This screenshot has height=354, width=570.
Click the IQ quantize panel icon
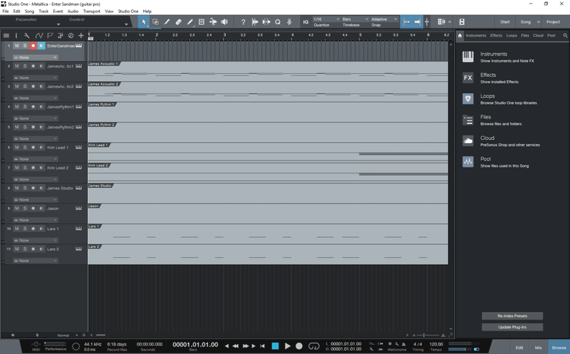click(306, 22)
